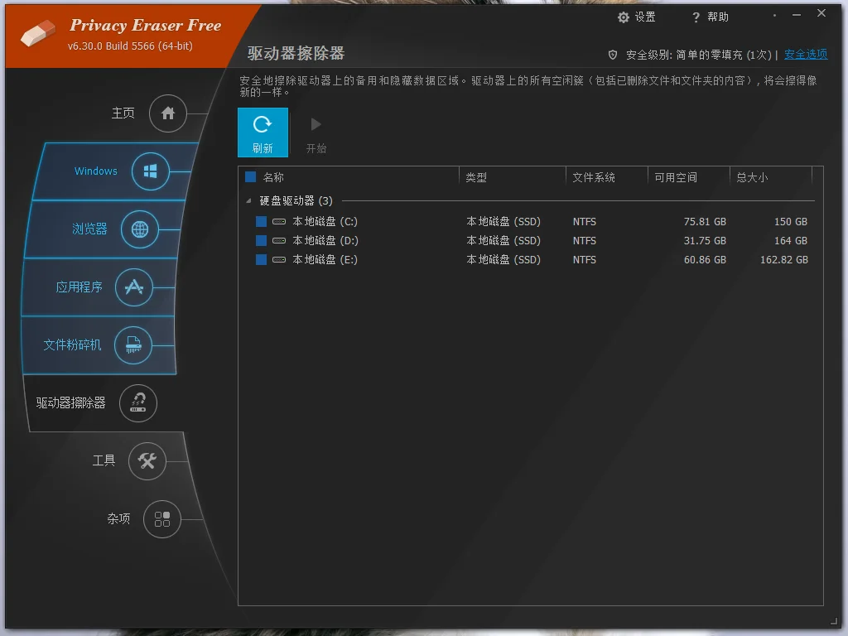Select the 本地磁盘 (C:) name text
Screen dimensions: 848x636
coord(325,222)
